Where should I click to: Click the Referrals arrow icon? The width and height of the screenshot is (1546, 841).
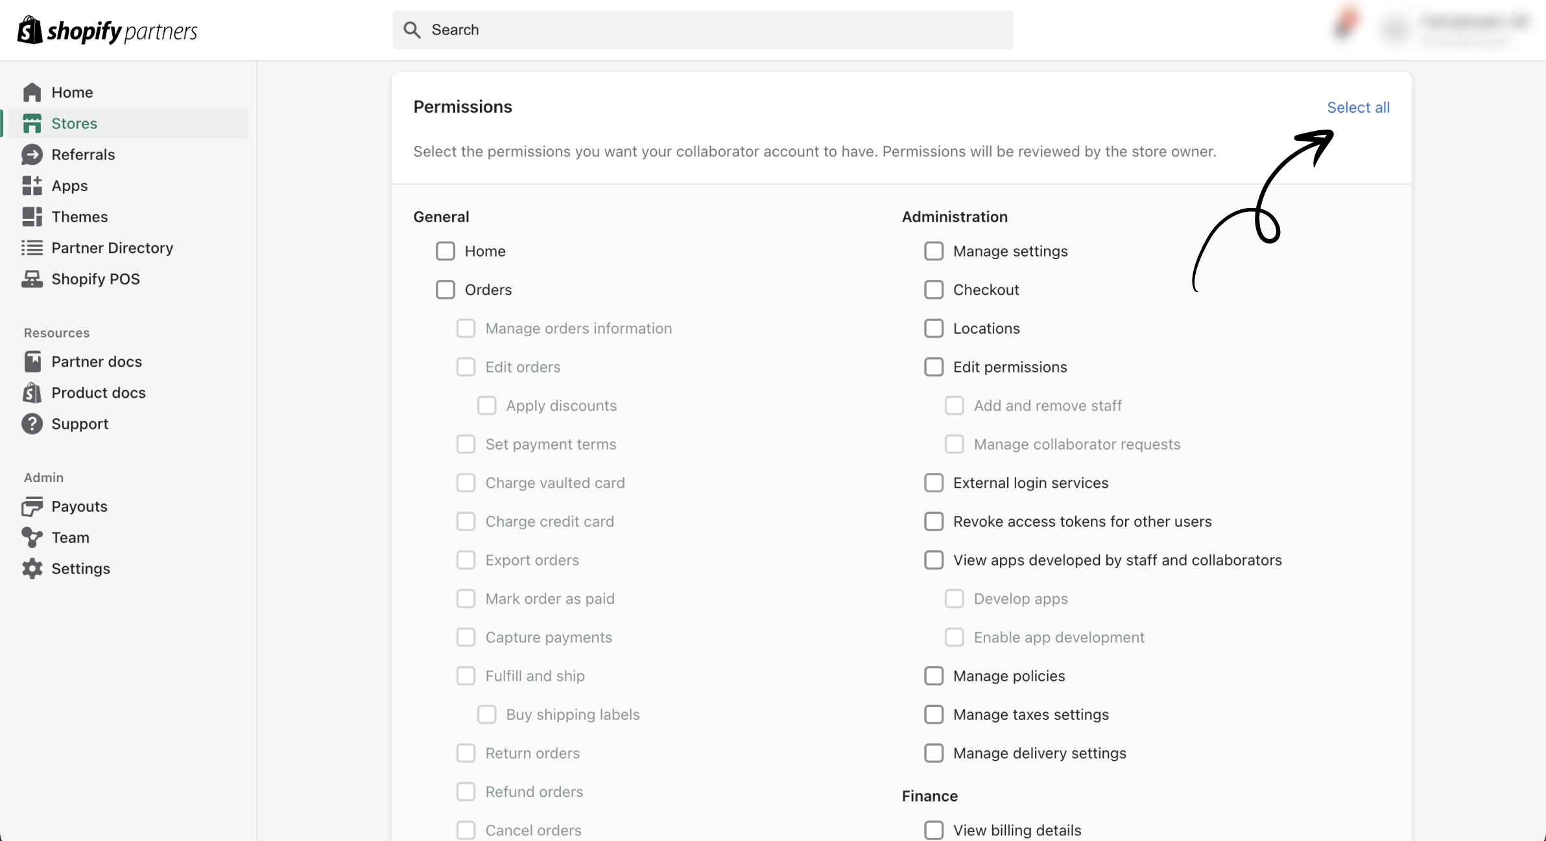pyautogui.click(x=32, y=155)
